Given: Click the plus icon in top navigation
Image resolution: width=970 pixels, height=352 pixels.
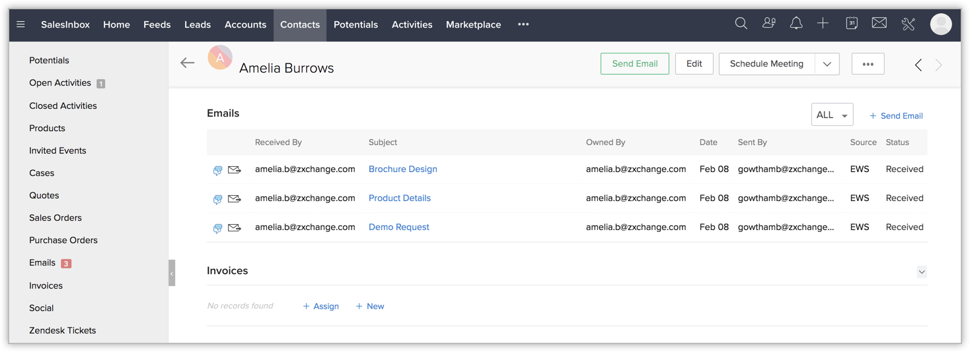Looking at the screenshot, I should (x=823, y=24).
